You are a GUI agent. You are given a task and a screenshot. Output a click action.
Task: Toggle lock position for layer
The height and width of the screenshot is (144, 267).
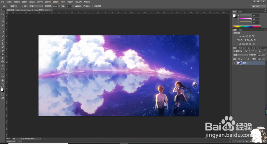(245, 59)
